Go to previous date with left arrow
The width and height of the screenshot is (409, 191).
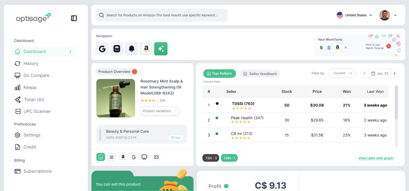[364, 73]
